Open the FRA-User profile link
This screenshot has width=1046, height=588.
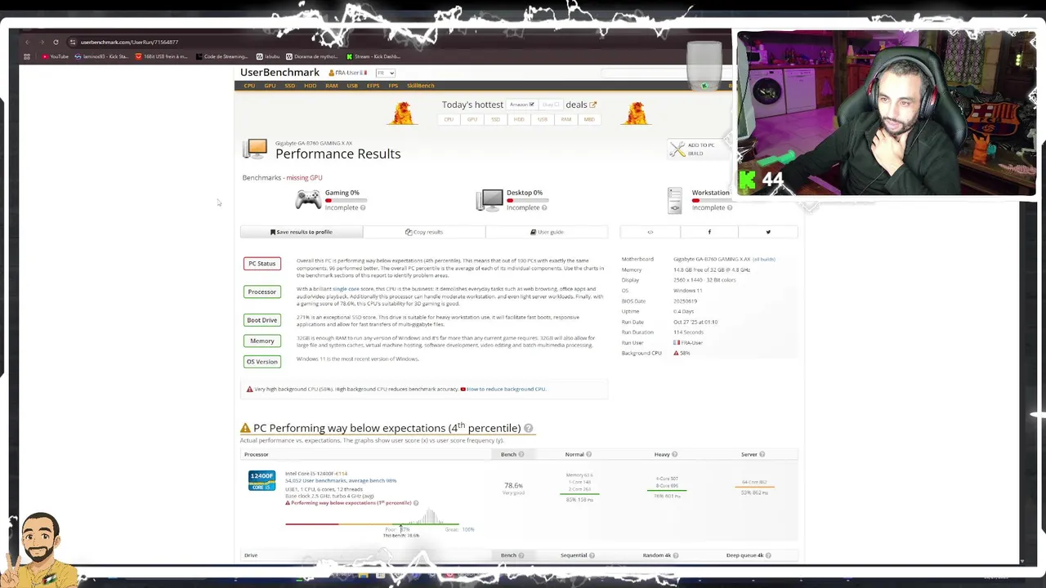pyautogui.click(x=347, y=73)
